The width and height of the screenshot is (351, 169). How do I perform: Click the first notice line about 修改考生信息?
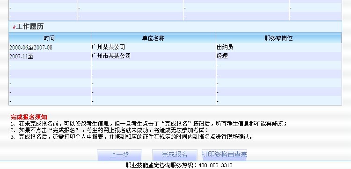coord(149,123)
